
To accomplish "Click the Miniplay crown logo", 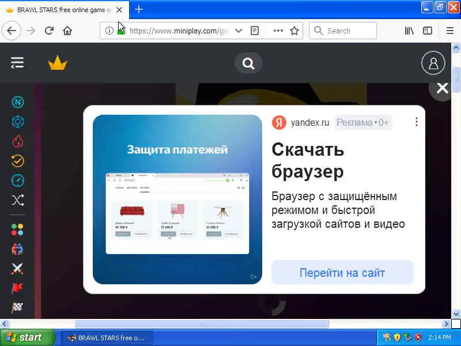I will (58, 63).
